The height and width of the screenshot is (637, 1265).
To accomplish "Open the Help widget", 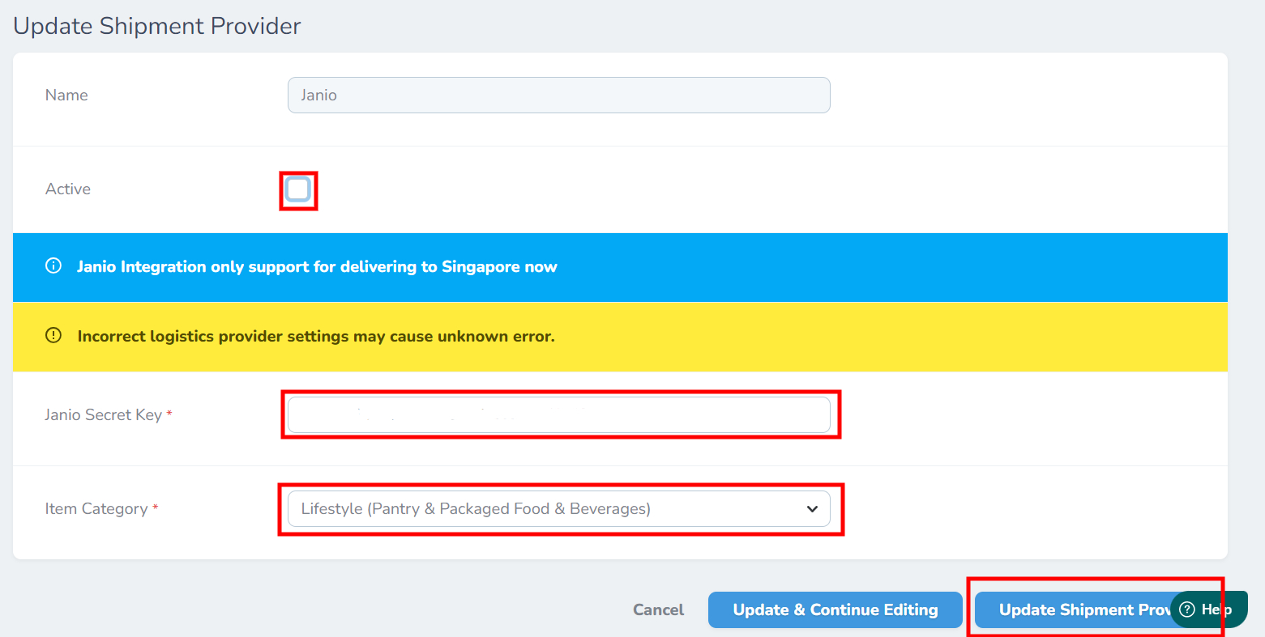I will 1209,609.
